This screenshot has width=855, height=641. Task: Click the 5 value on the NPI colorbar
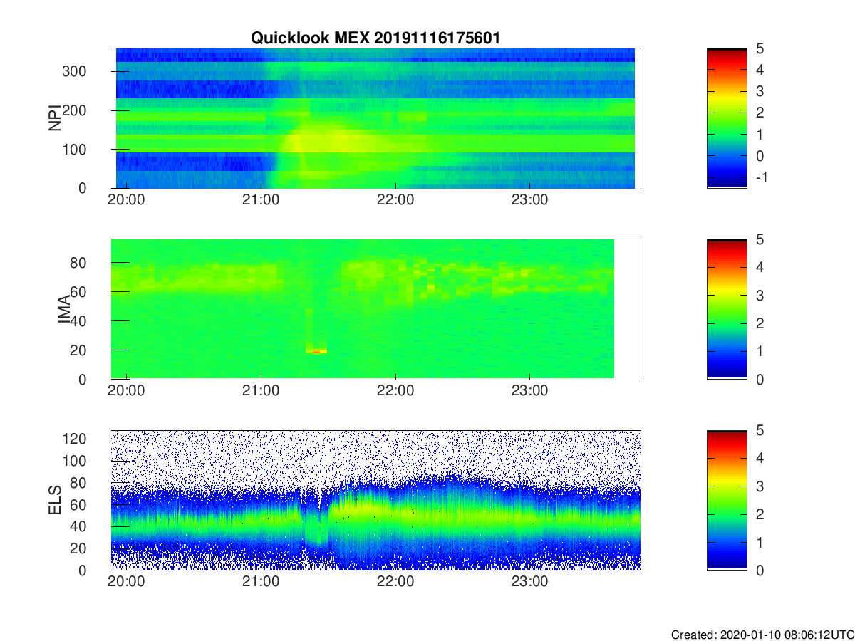[x=760, y=48]
